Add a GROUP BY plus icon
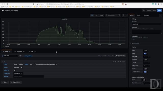Screen dimensions: 163x91 (14, 70)
